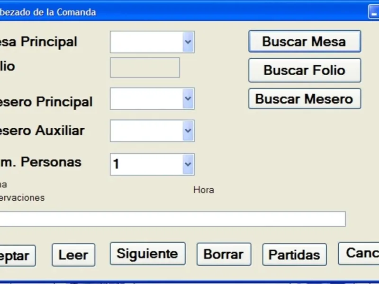This screenshot has width=379, height=284.
Task: Click the Mesero Auxiliar combo text area
Action: pyautogui.click(x=146, y=131)
